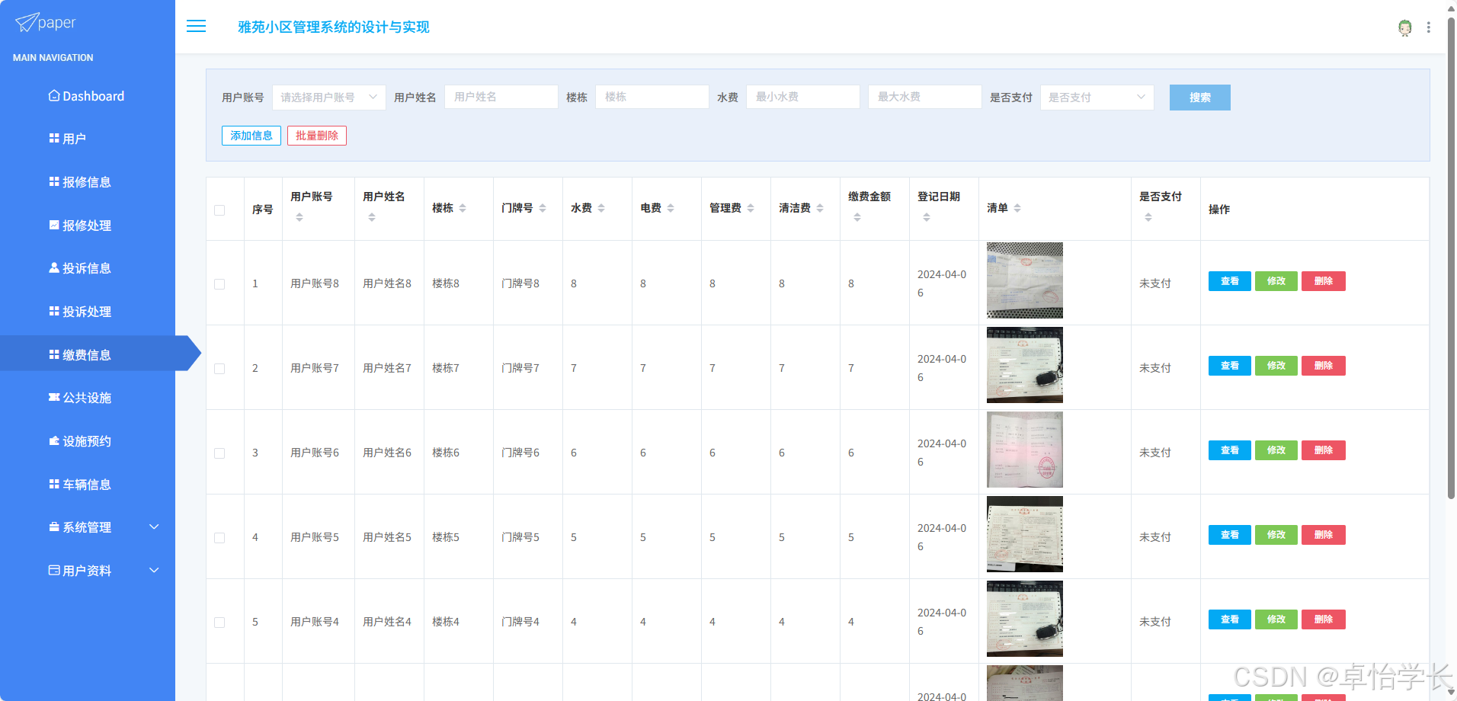Expand the 用户资料 submenu chevron
The height and width of the screenshot is (701, 1457).
(154, 571)
